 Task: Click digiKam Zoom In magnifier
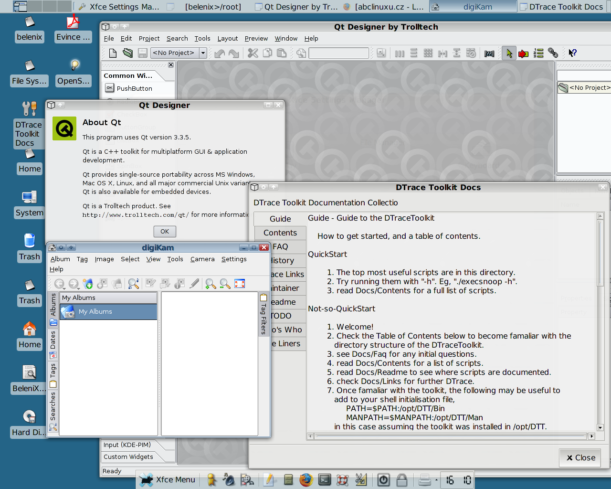[x=211, y=284]
